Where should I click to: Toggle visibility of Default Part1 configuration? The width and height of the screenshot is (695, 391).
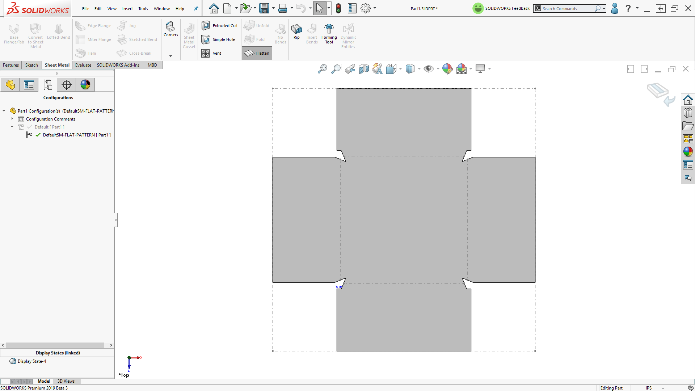point(30,126)
